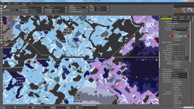This screenshot has width=194, height=109.
Task: Toggle the Is Crimson checkbox
Action: point(173,68)
